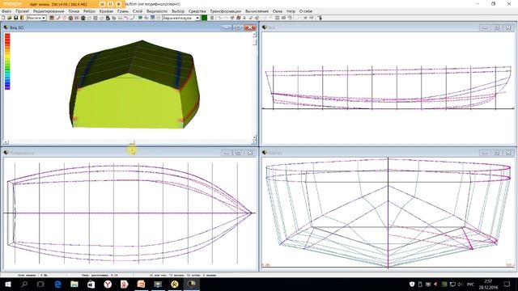Click the Save diskette toolbar icon
This screenshot has height=291, width=518.
tap(15, 18)
